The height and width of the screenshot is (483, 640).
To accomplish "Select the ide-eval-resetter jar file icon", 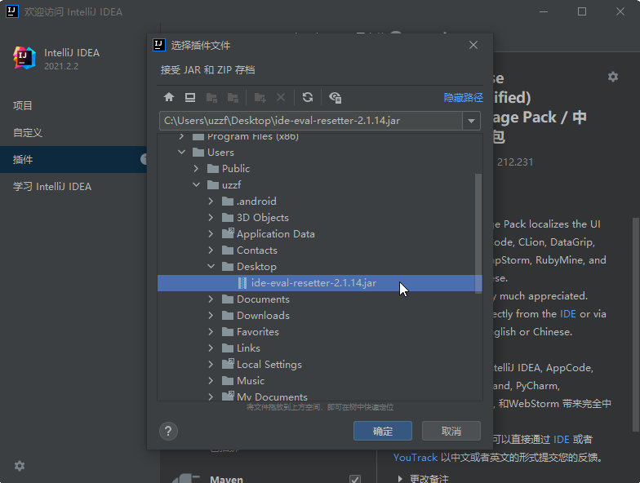I will coord(242,282).
